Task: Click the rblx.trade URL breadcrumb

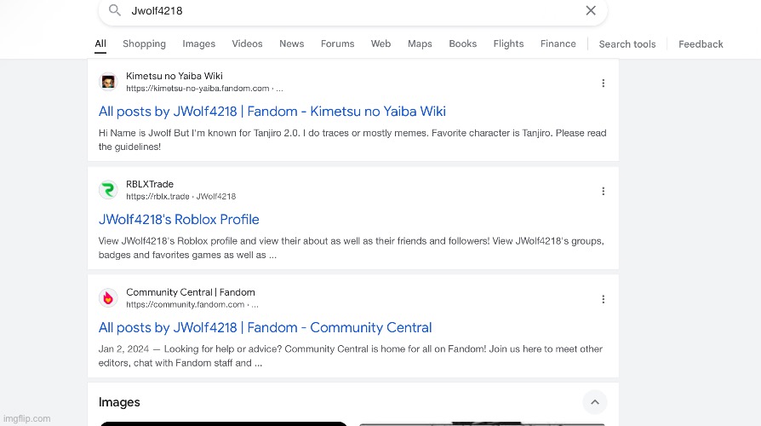Action: pos(181,196)
